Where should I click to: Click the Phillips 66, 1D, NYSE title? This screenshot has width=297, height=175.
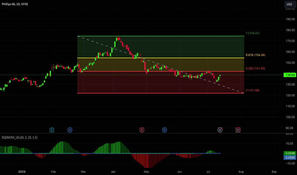(15, 4)
